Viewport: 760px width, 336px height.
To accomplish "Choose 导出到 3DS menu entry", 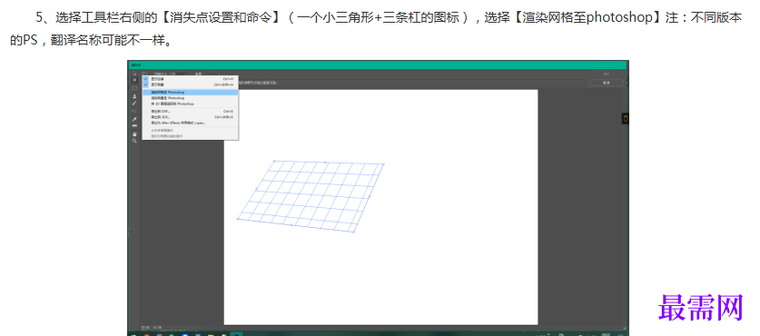I will tap(191, 117).
